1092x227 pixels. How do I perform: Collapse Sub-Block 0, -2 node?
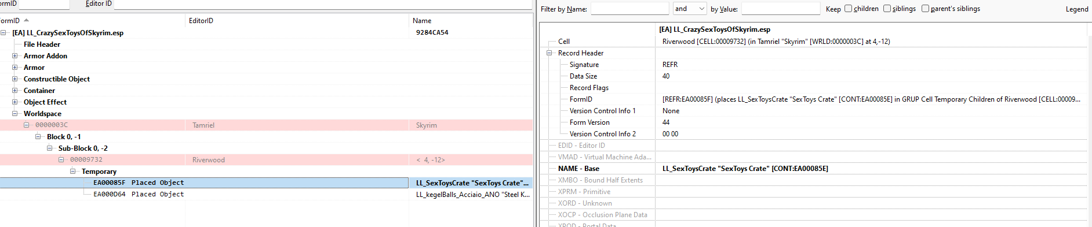pyautogui.click(x=49, y=148)
